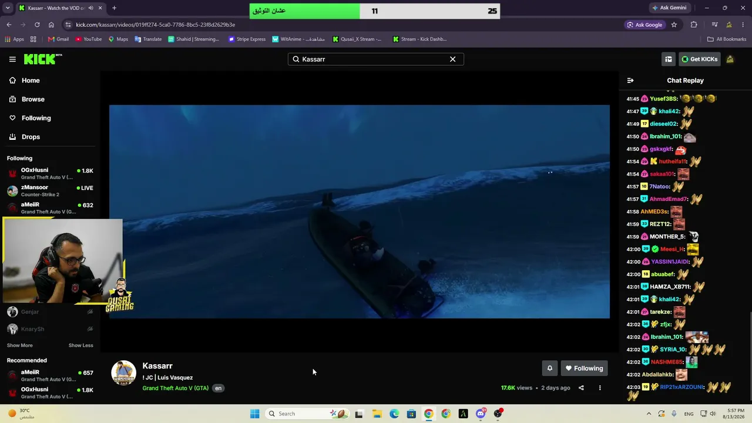This screenshot has height=423, width=752.
Task: Reload the current page
Action: point(37,25)
